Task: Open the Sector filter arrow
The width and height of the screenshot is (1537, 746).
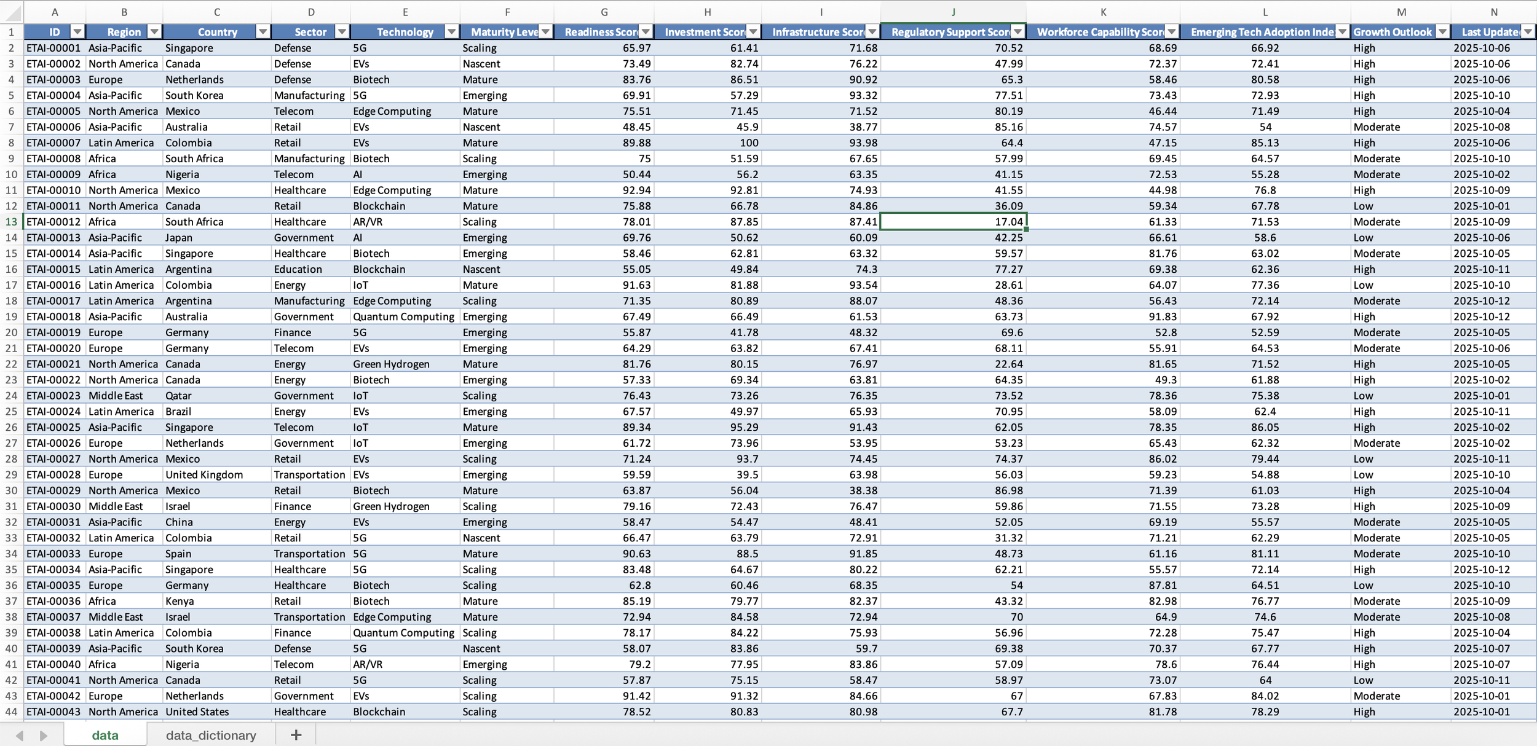Action: pos(342,32)
